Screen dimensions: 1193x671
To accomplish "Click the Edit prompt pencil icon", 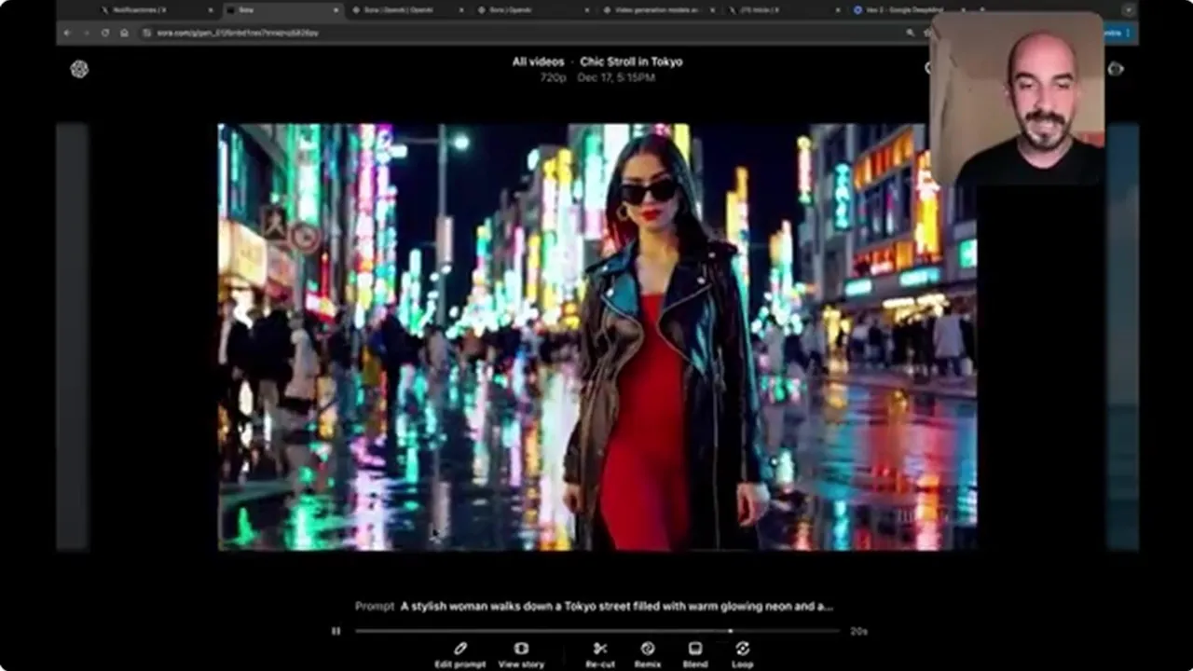I will 459,649.
